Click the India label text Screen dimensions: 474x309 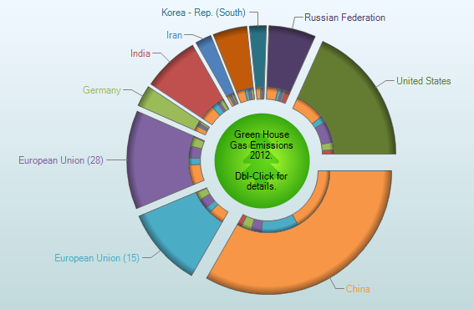pyautogui.click(x=140, y=53)
